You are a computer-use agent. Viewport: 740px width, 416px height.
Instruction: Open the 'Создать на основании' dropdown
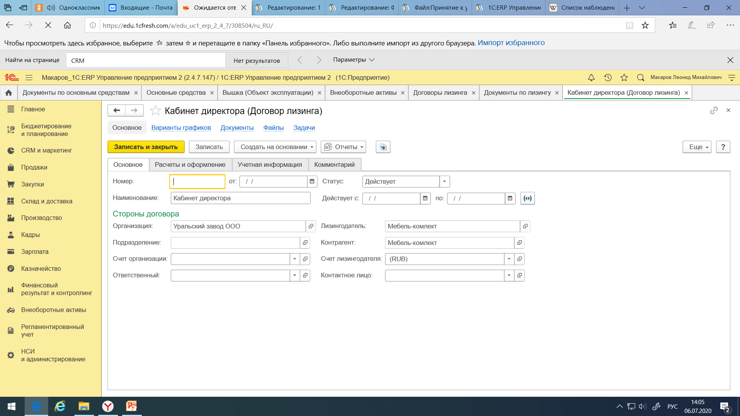[275, 147]
